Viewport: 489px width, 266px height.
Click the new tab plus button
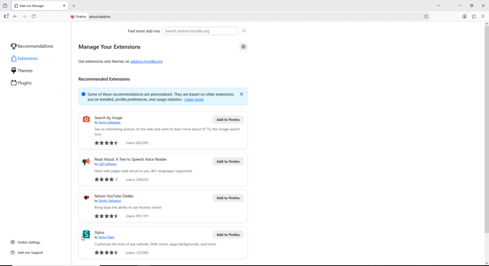pos(74,6)
